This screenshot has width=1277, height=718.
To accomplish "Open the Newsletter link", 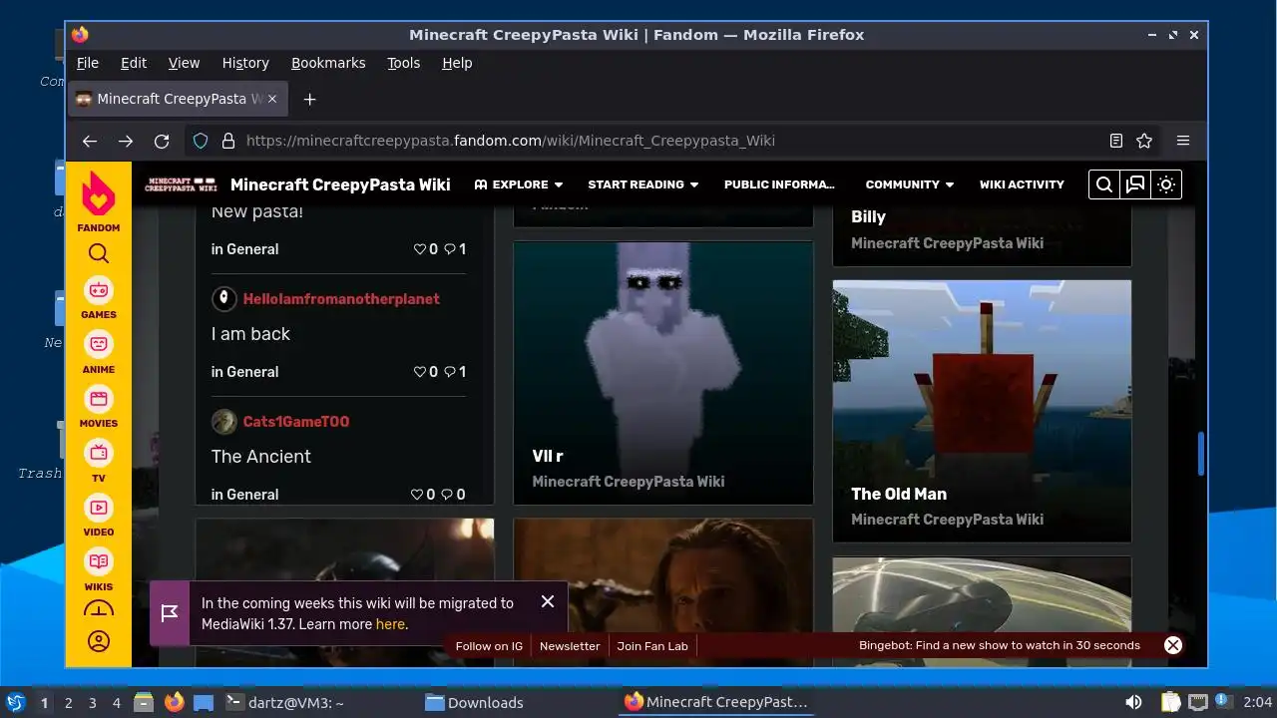I will [x=570, y=646].
